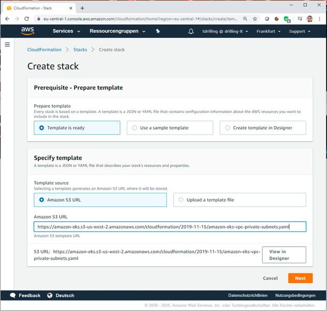The width and height of the screenshot is (327, 311).
Task: Choose Upload a template file option
Action: (240, 200)
